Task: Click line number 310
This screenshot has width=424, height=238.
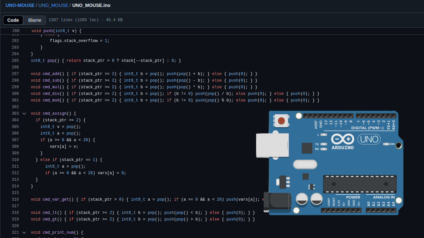Action: [15, 160]
